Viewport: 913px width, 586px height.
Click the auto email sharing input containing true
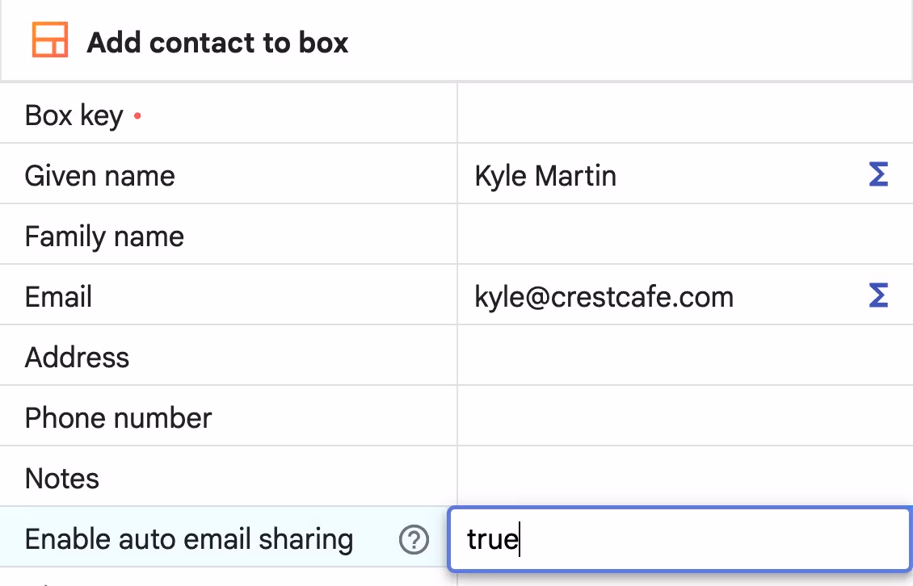pyautogui.click(x=679, y=539)
